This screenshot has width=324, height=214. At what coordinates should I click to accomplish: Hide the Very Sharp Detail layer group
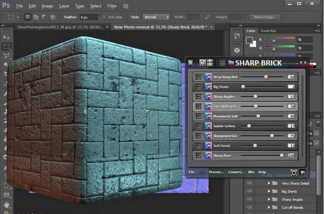pyautogui.click(x=249, y=183)
